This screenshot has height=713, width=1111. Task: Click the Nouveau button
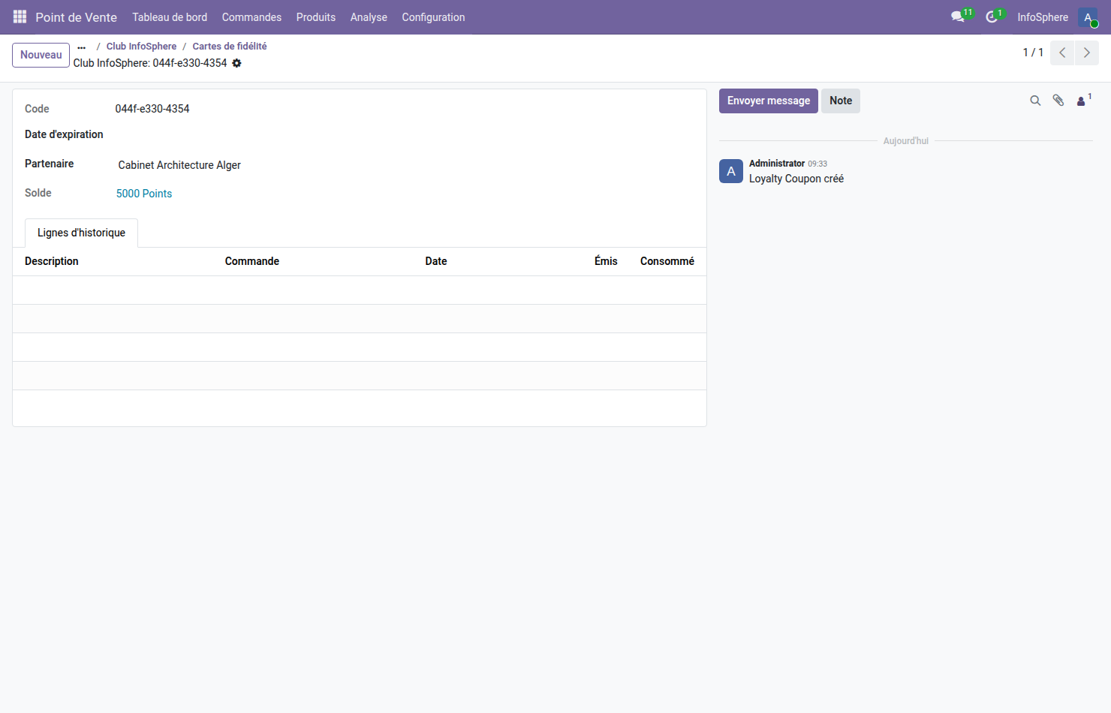[x=41, y=55]
